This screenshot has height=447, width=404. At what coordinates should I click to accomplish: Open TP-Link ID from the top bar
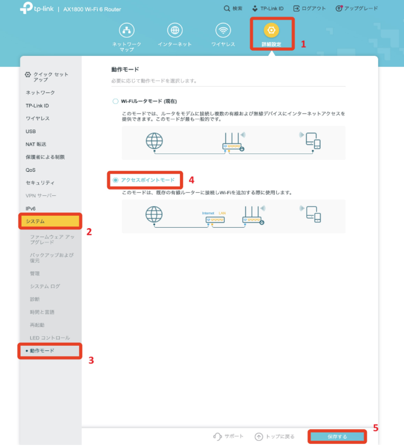[x=255, y=9]
